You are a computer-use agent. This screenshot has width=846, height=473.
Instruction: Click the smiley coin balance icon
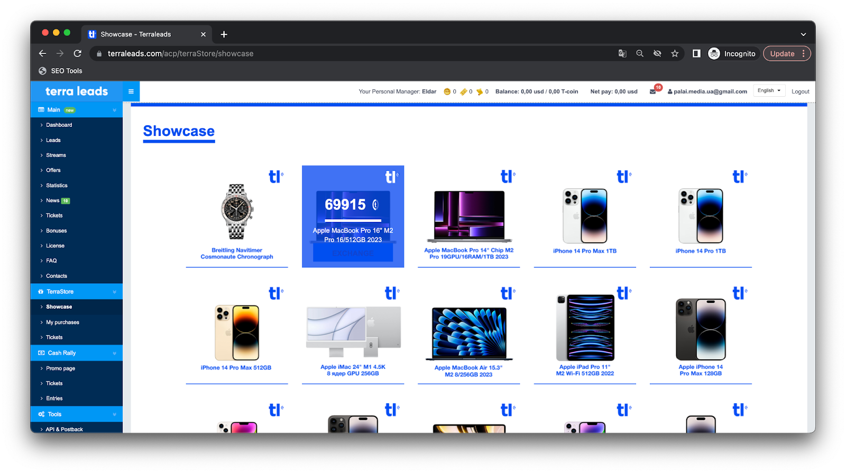point(447,91)
